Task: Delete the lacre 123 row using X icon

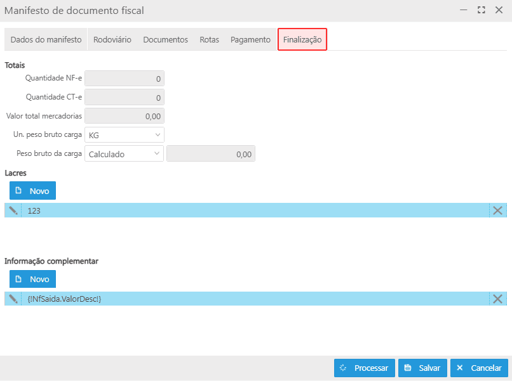Action: 498,210
